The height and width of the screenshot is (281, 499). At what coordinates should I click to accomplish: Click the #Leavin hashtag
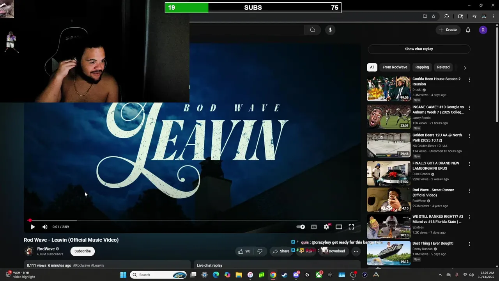click(x=97, y=265)
